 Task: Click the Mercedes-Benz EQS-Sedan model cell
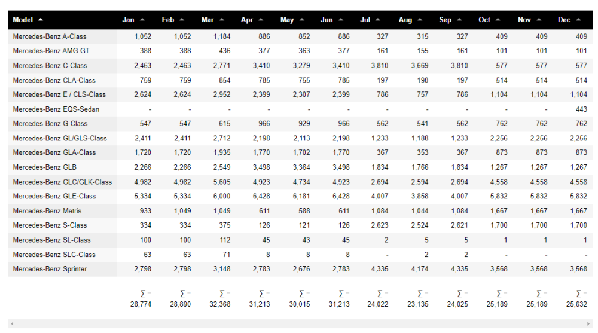coord(56,109)
